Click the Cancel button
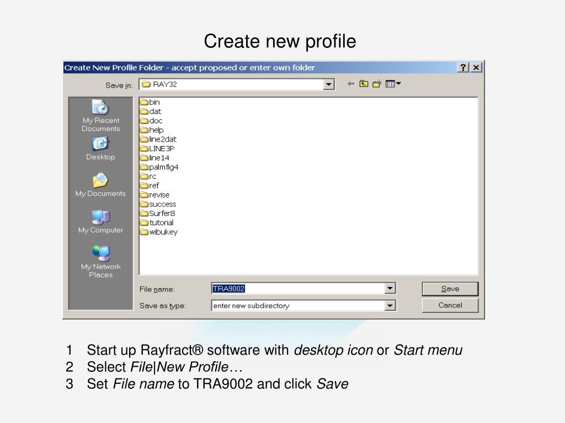Image resolution: width=565 pixels, height=423 pixels. (450, 305)
